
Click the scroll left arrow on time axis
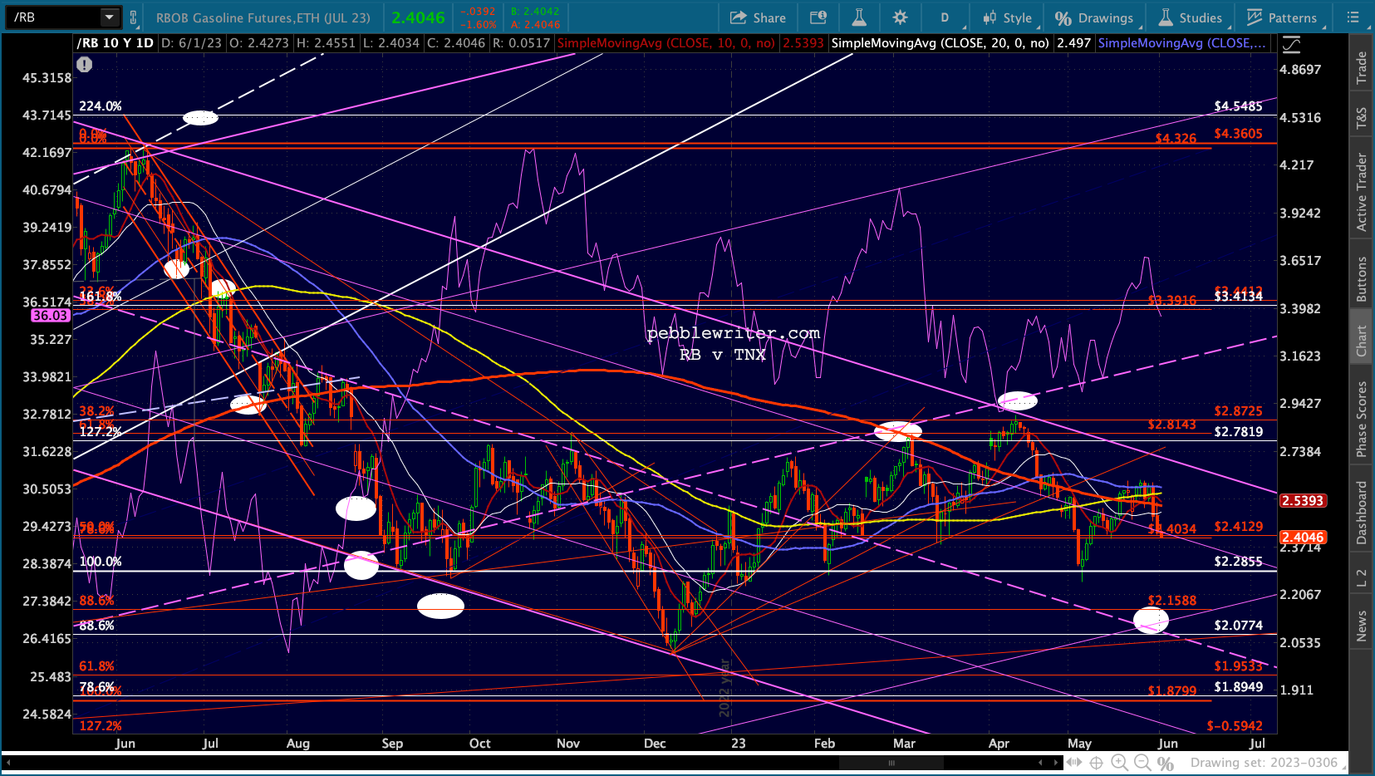point(1040,763)
